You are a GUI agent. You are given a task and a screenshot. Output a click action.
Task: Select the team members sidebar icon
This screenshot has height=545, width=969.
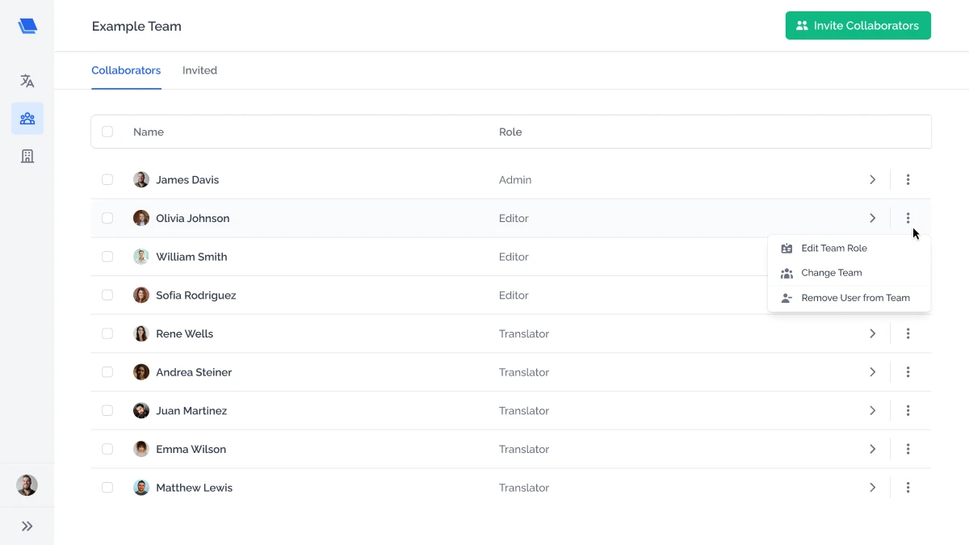27,119
